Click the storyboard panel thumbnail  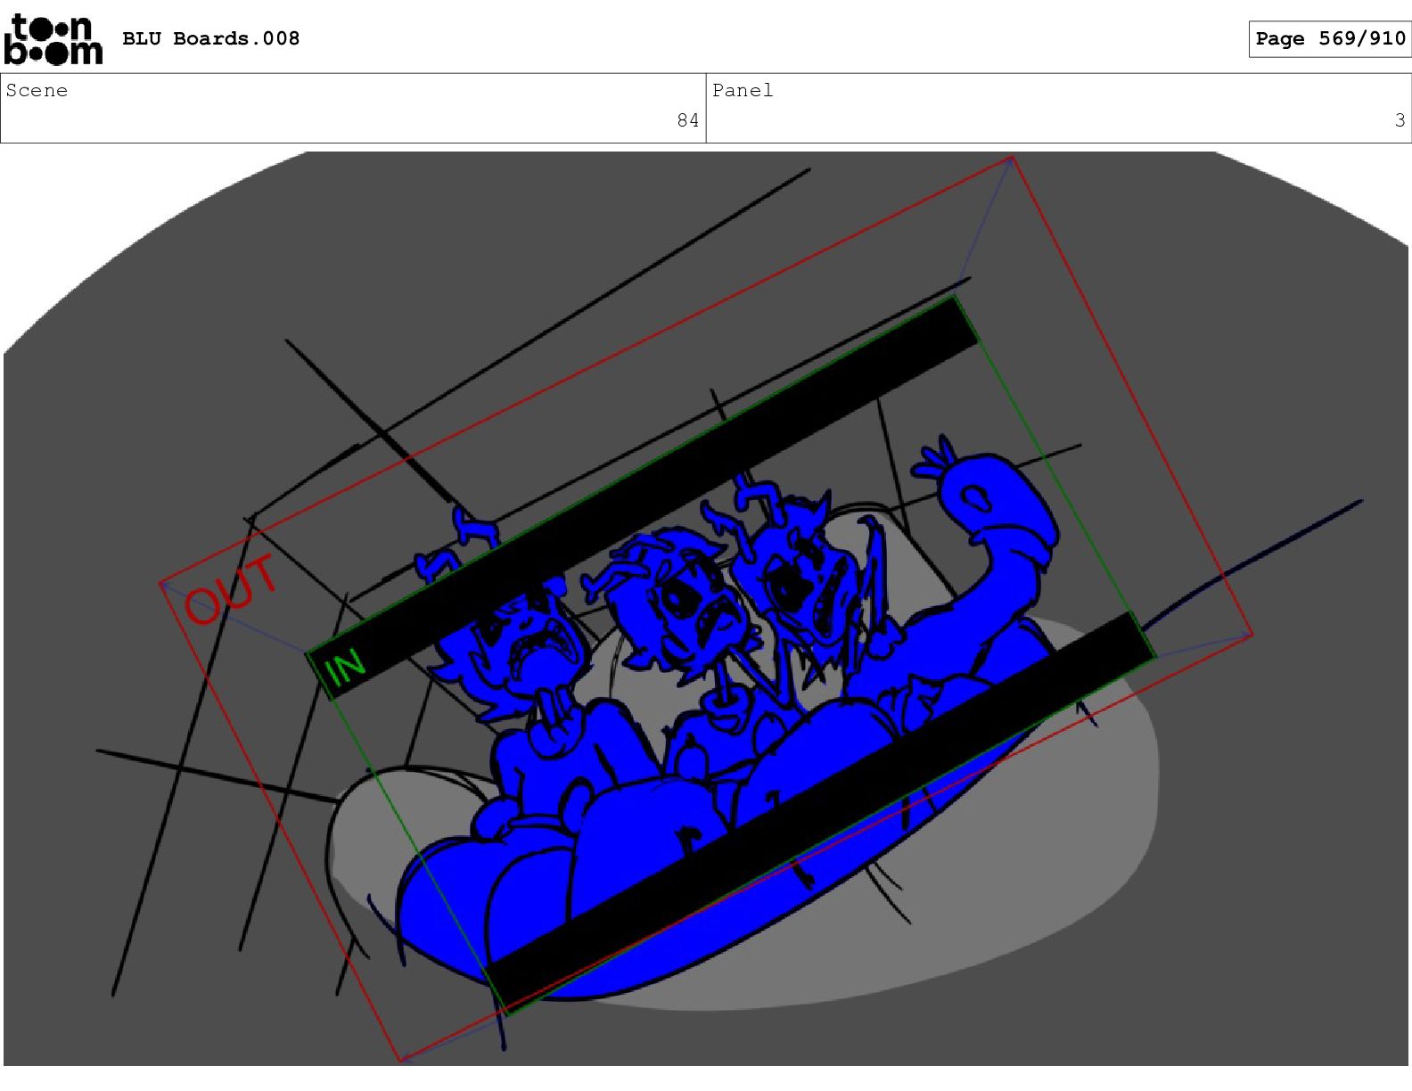point(706,608)
